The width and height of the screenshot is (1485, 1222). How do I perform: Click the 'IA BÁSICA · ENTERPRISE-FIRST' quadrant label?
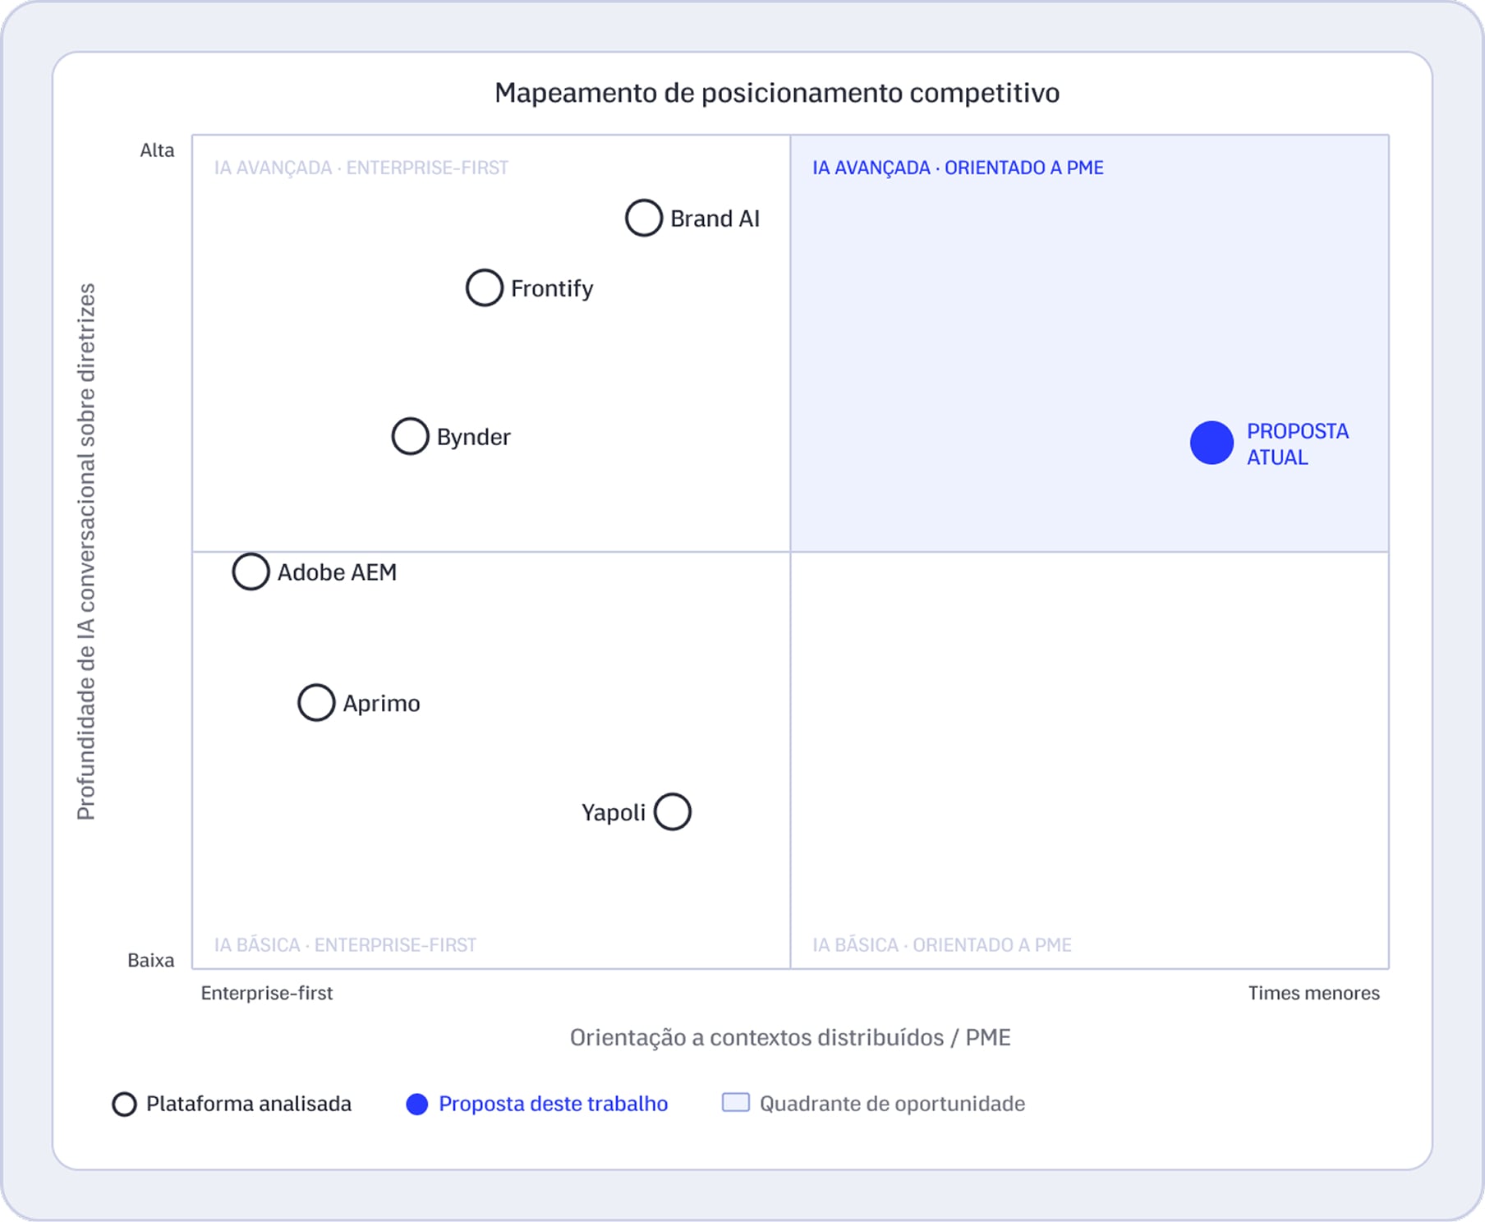click(345, 944)
